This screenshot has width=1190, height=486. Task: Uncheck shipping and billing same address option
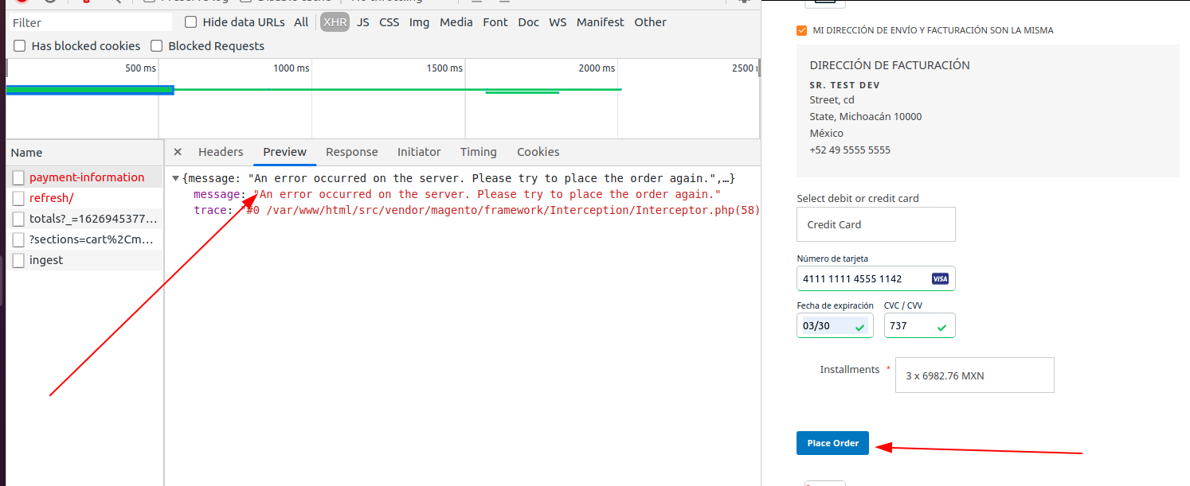(x=801, y=30)
